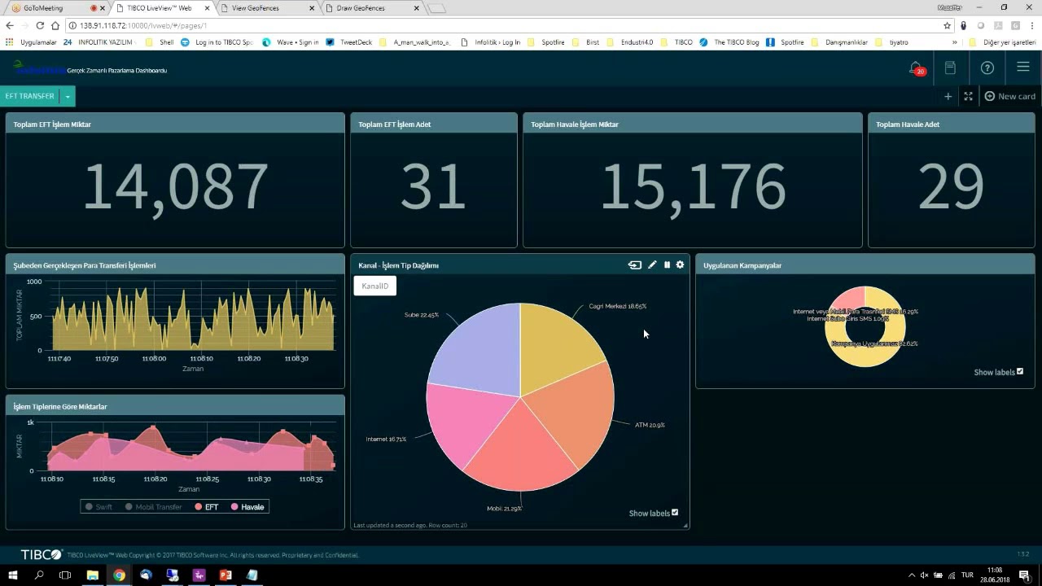Click the Windows Start button

(13, 575)
